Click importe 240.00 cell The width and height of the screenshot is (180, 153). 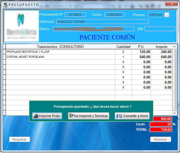[162, 52]
